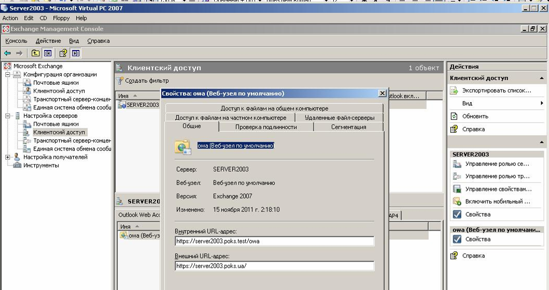Expand the Вид submenu arrow in actions
549x290 pixels.
point(542,103)
